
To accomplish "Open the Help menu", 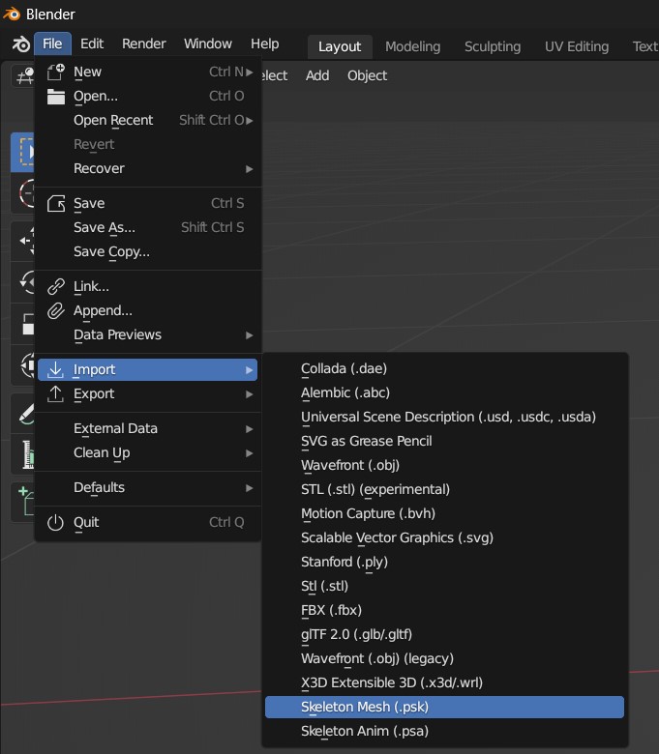I will 265,43.
